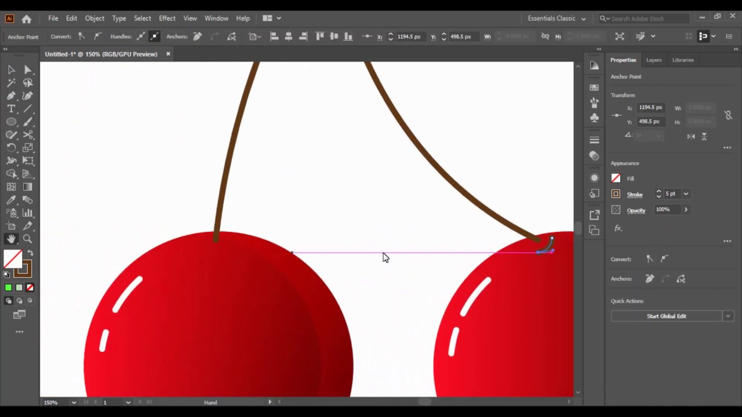742x417 pixels.
Task: Open the Object menu
Action: pos(94,19)
